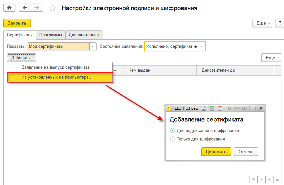Navigate forward with the right arrow
284x185 pixels.
tap(37, 8)
